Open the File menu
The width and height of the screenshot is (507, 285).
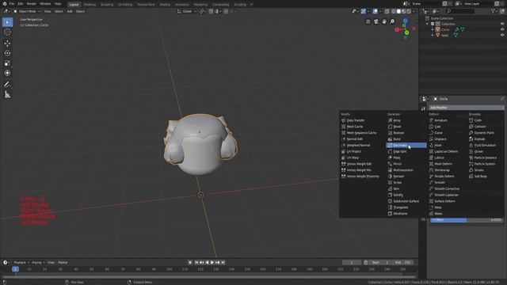coord(12,4)
